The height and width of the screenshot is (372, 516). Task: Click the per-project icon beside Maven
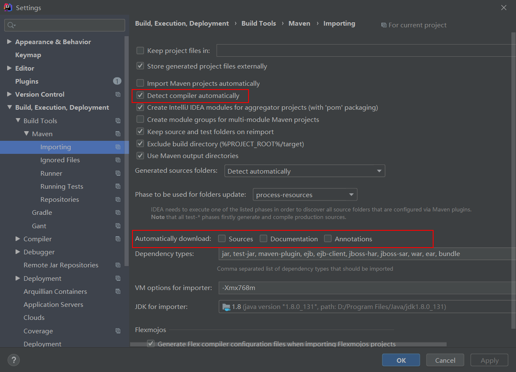tap(118, 134)
